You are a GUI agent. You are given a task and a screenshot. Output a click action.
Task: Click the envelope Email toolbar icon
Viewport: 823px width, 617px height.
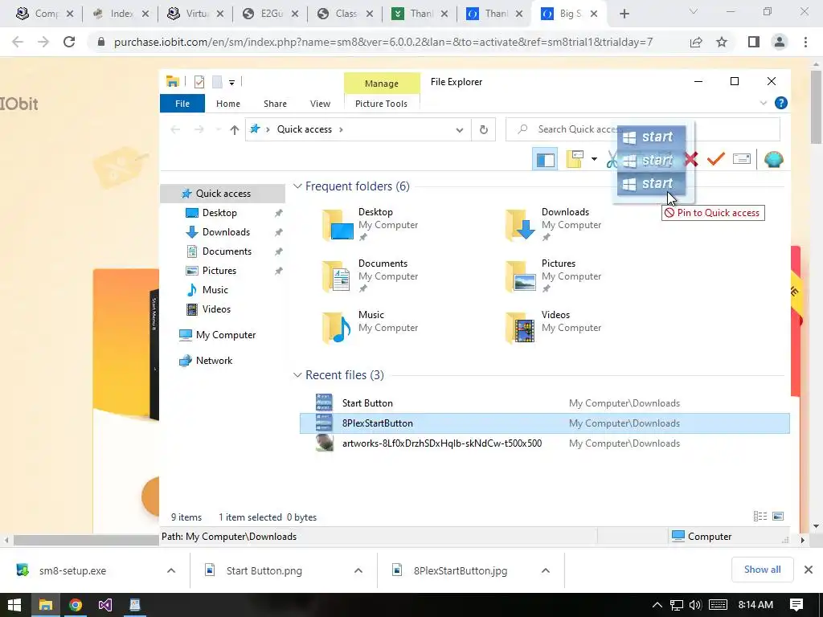[x=742, y=158]
